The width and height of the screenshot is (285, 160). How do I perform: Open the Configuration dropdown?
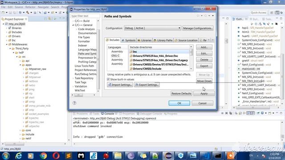(x=152, y=28)
